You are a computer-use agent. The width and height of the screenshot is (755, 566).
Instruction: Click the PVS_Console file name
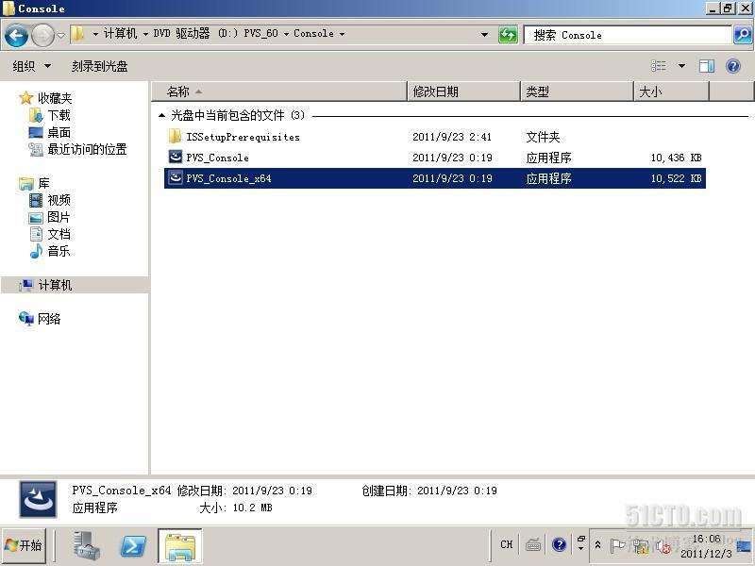coord(217,158)
